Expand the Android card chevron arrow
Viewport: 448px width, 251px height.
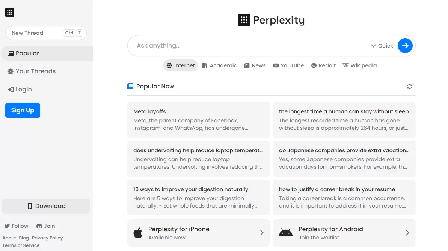pyautogui.click(x=407, y=233)
